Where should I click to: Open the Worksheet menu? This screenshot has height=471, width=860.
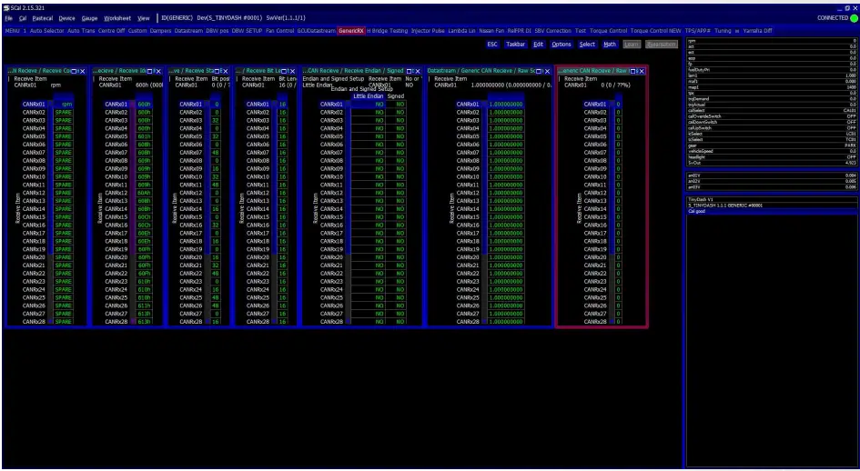(117, 18)
